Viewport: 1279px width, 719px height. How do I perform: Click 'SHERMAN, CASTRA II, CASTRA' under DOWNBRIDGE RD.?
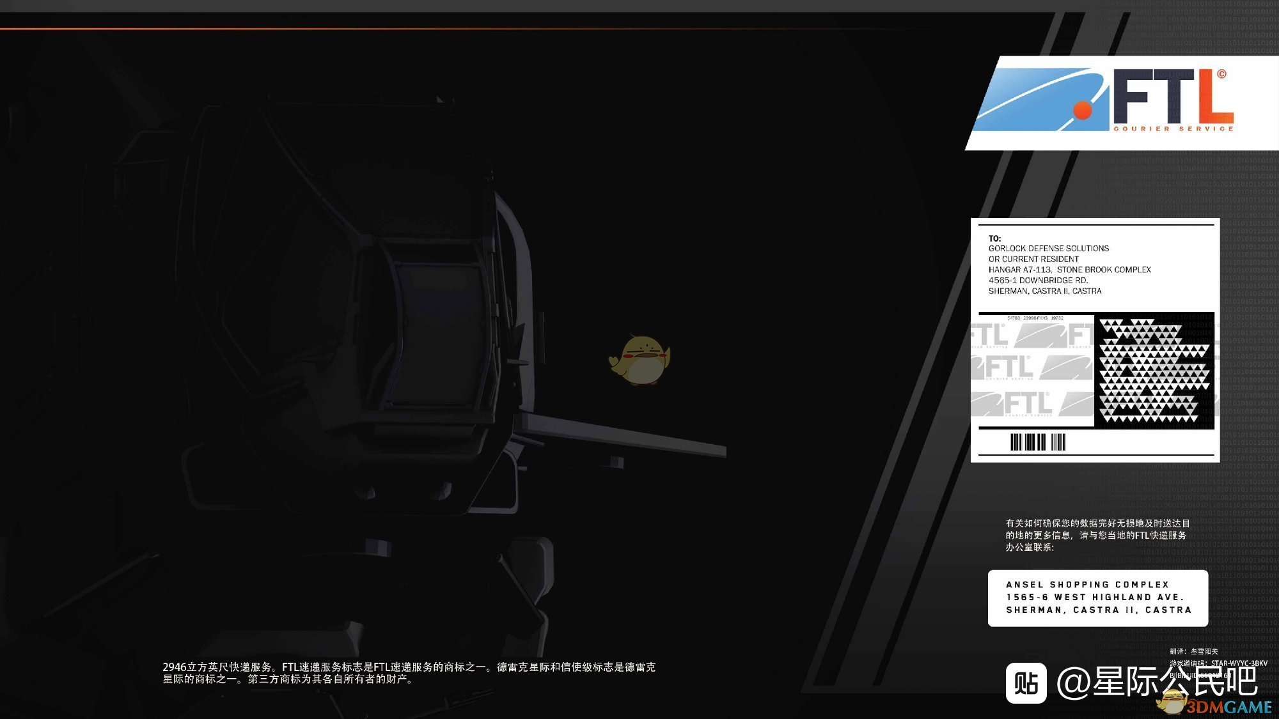(x=1045, y=291)
